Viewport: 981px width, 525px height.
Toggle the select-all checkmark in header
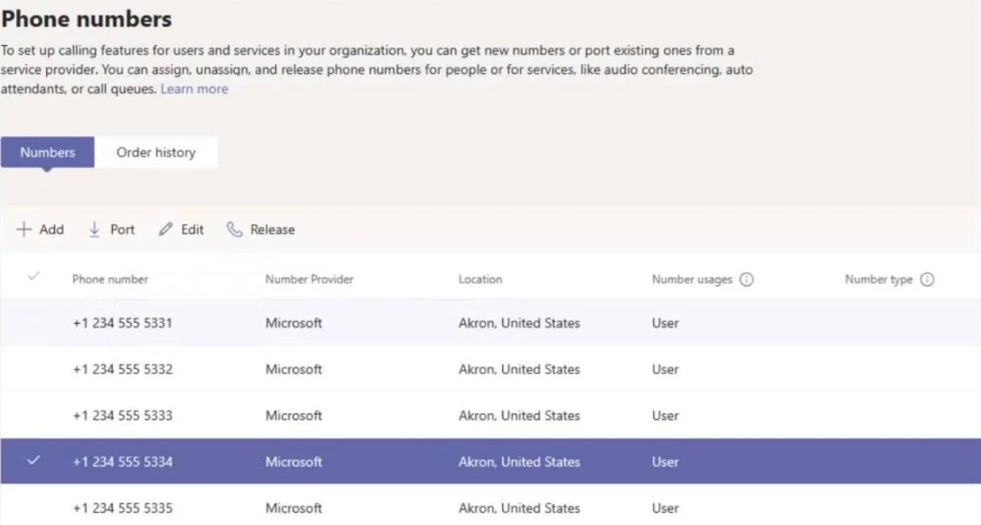(33, 276)
